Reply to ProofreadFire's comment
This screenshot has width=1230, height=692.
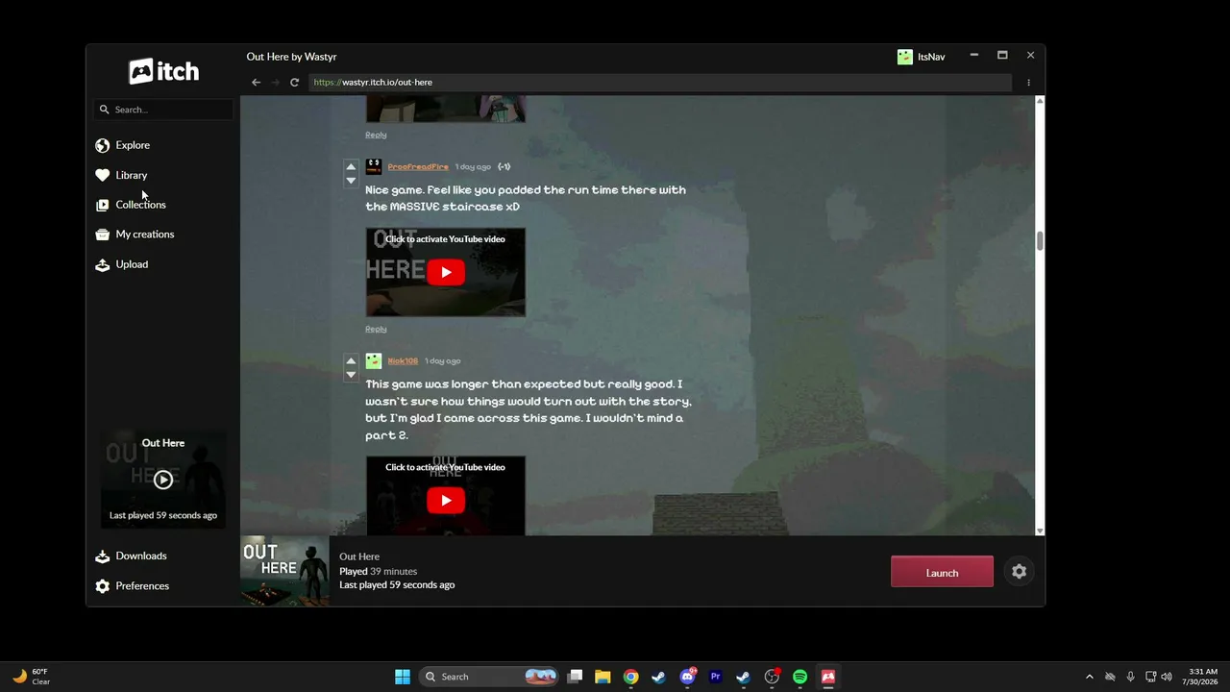point(376,329)
